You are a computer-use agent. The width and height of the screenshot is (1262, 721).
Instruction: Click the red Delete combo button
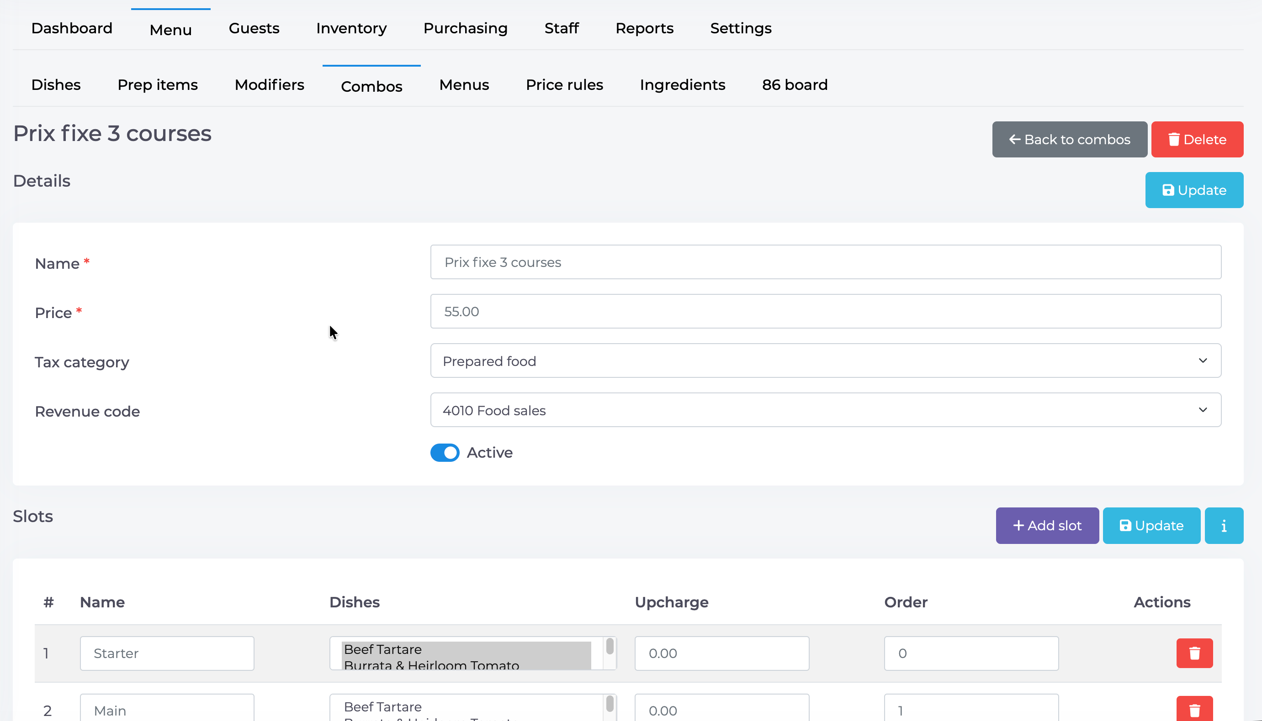[1197, 140]
